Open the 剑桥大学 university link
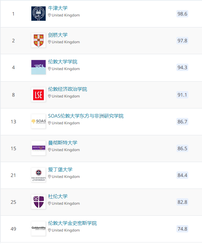Image resolution: width=202 pixels, height=244 pixels. tap(58, 35)
